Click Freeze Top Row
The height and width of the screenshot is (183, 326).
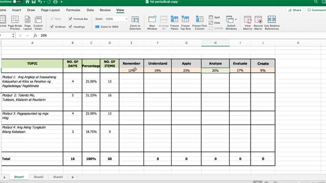(185, 22)
